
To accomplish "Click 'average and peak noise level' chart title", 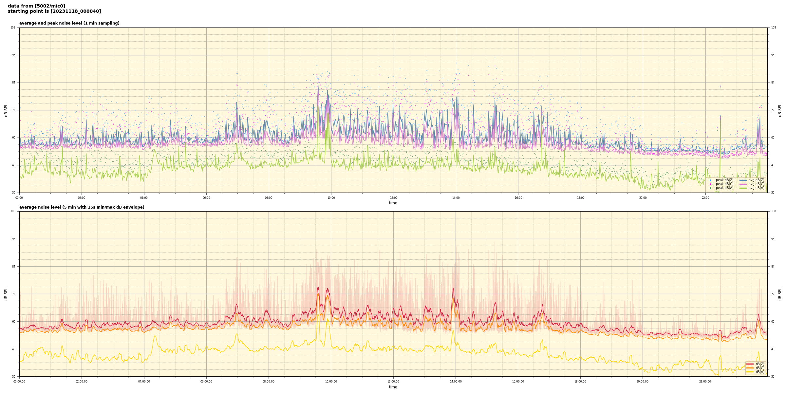I will (x=69, y=23).
